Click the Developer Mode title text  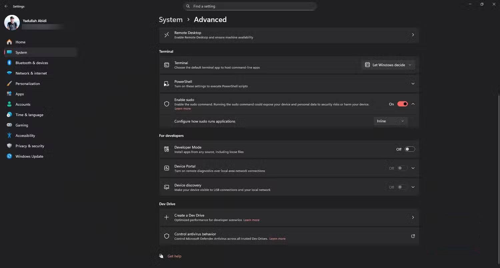pyautogui.click(x=188, y=147)
